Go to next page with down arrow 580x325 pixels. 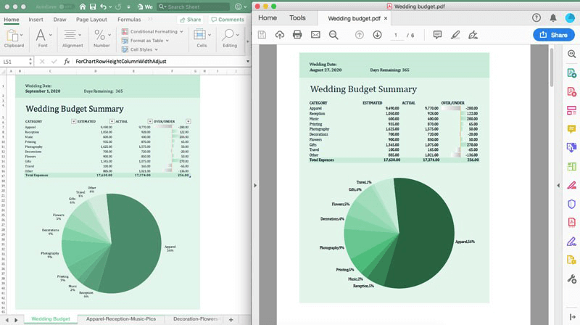click(377, 35)
